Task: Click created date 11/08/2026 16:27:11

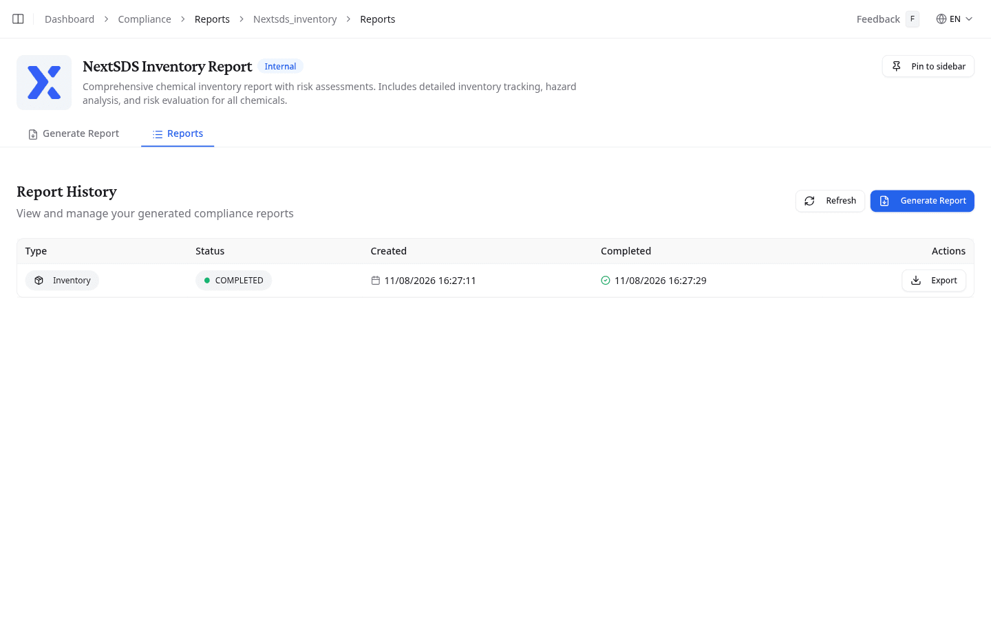Action: [430, 281]
